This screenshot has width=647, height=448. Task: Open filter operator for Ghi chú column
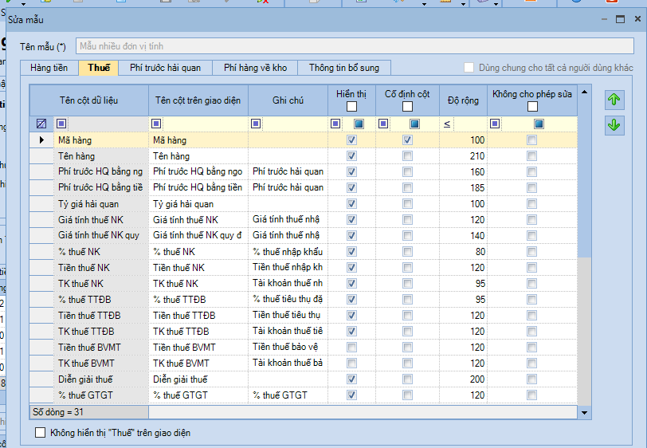click(256, 124)
